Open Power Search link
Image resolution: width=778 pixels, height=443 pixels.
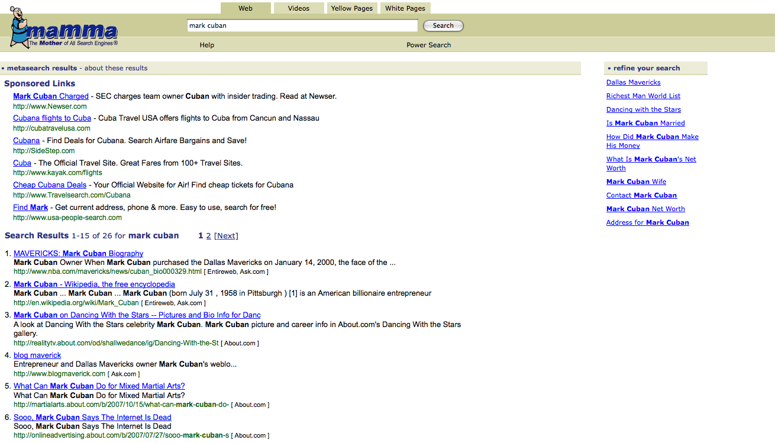click(x=428, y=45)
